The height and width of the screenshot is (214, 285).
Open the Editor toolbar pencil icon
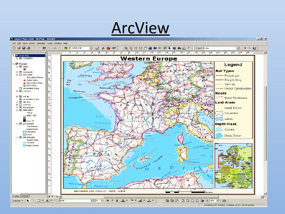tap(97, 48)
